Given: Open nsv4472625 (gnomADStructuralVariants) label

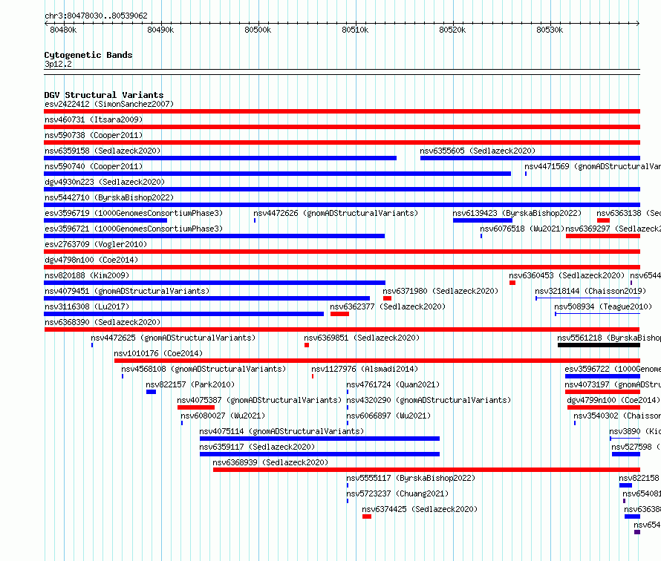Looking at the screenshot, I should [x=173, y=338].
